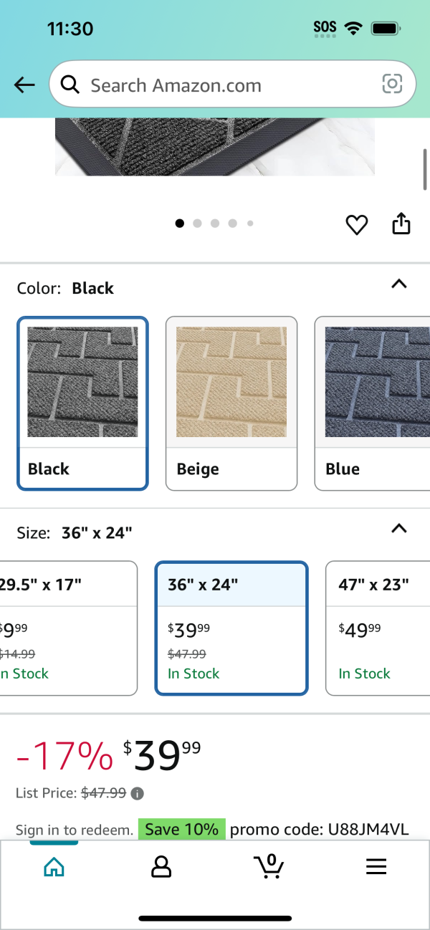Screen dimensions: 430x930
Task: Tap the Save 10% promo badge
Action: pos(181,830)
